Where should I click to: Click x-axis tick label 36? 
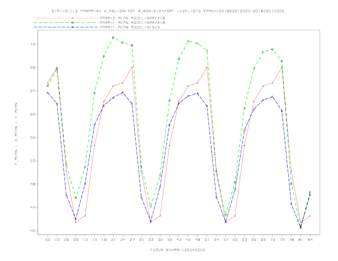[x=160, y=240]
